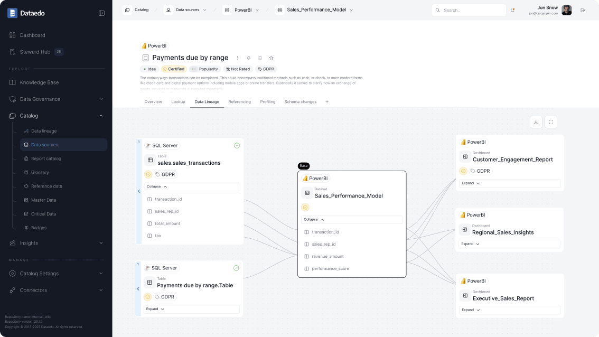The height and width of the screenshot is (337, 599).
Task: Collapse the left sidebar with the panel icon
Action: tap(101, 13)
